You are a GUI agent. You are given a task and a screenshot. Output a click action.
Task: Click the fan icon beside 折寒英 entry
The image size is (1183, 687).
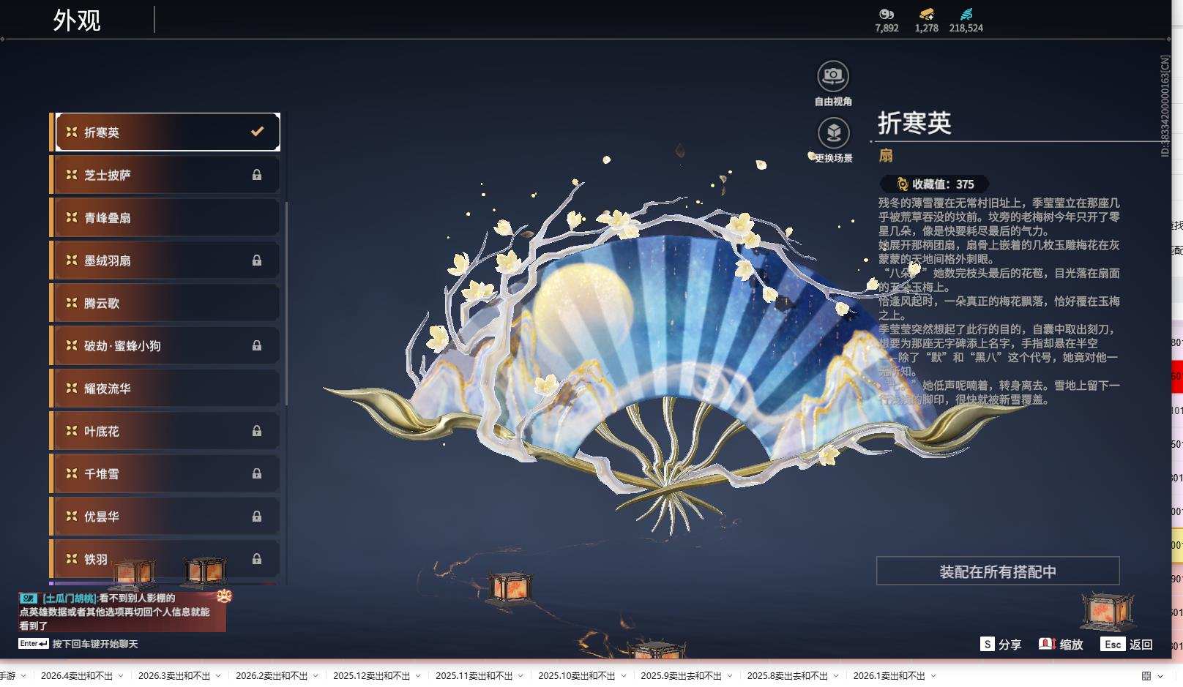(71, 132)
